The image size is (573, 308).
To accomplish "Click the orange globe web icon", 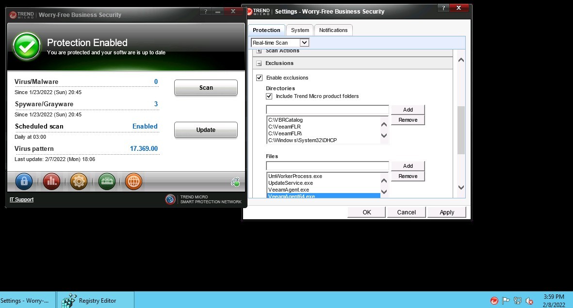I will pos(133,181).
